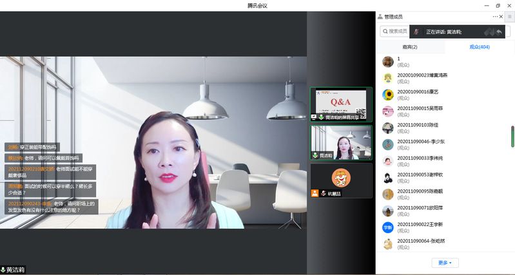
Task: Select audience member 202011090046-李少东
Action: (421, 141)
